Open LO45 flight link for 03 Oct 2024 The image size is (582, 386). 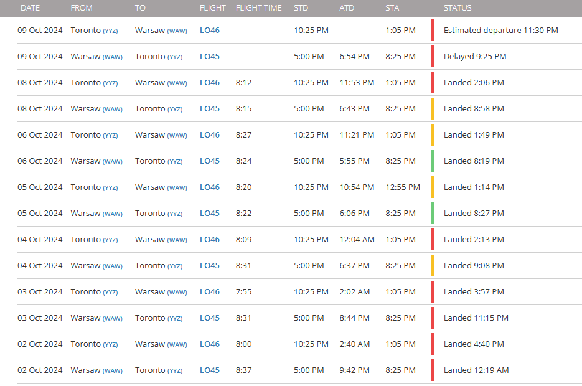coord(210,318)
